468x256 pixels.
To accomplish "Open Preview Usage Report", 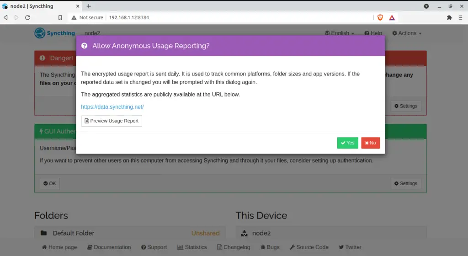I will click(x=112, y=121).
